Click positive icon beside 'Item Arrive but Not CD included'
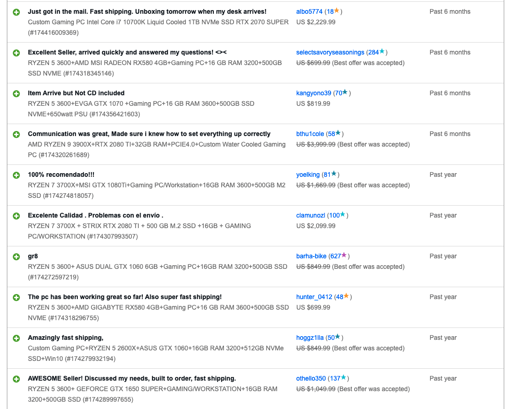The image size is (512, 409). [x=16, y=93]
